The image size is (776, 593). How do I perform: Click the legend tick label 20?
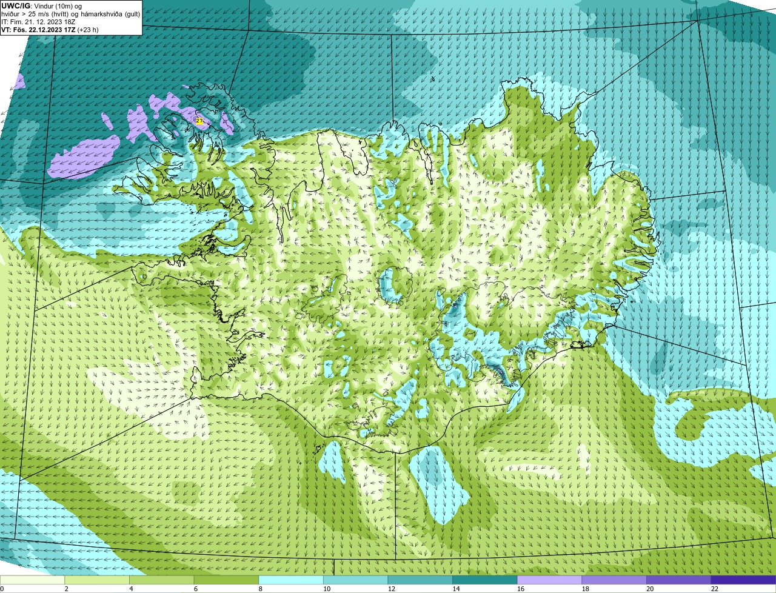pyautogui.click(x=650, y=589)
